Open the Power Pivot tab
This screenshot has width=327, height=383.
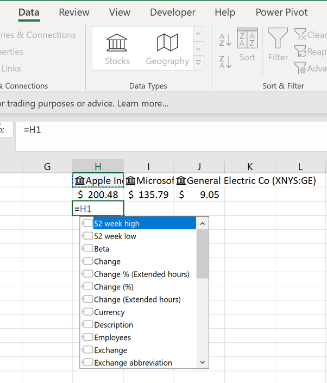tap(281, 12)
